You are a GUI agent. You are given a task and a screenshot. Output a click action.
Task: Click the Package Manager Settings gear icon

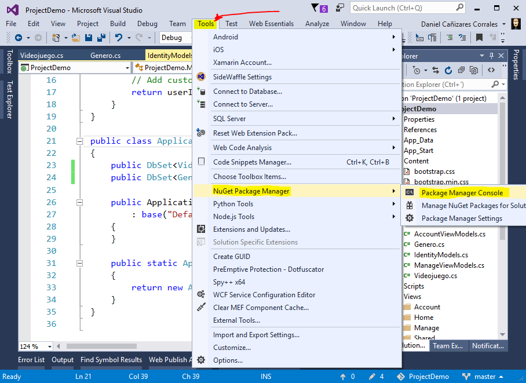coord(410,218)
